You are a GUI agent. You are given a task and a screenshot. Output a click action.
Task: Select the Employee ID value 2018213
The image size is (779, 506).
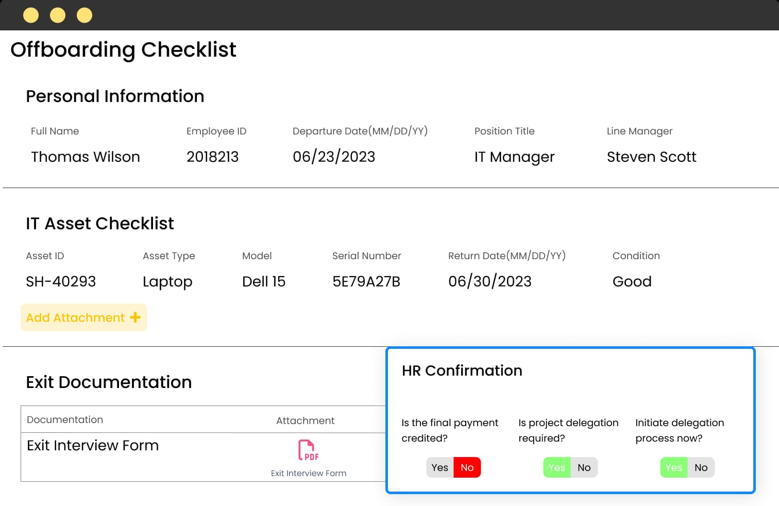click(212, 157)
